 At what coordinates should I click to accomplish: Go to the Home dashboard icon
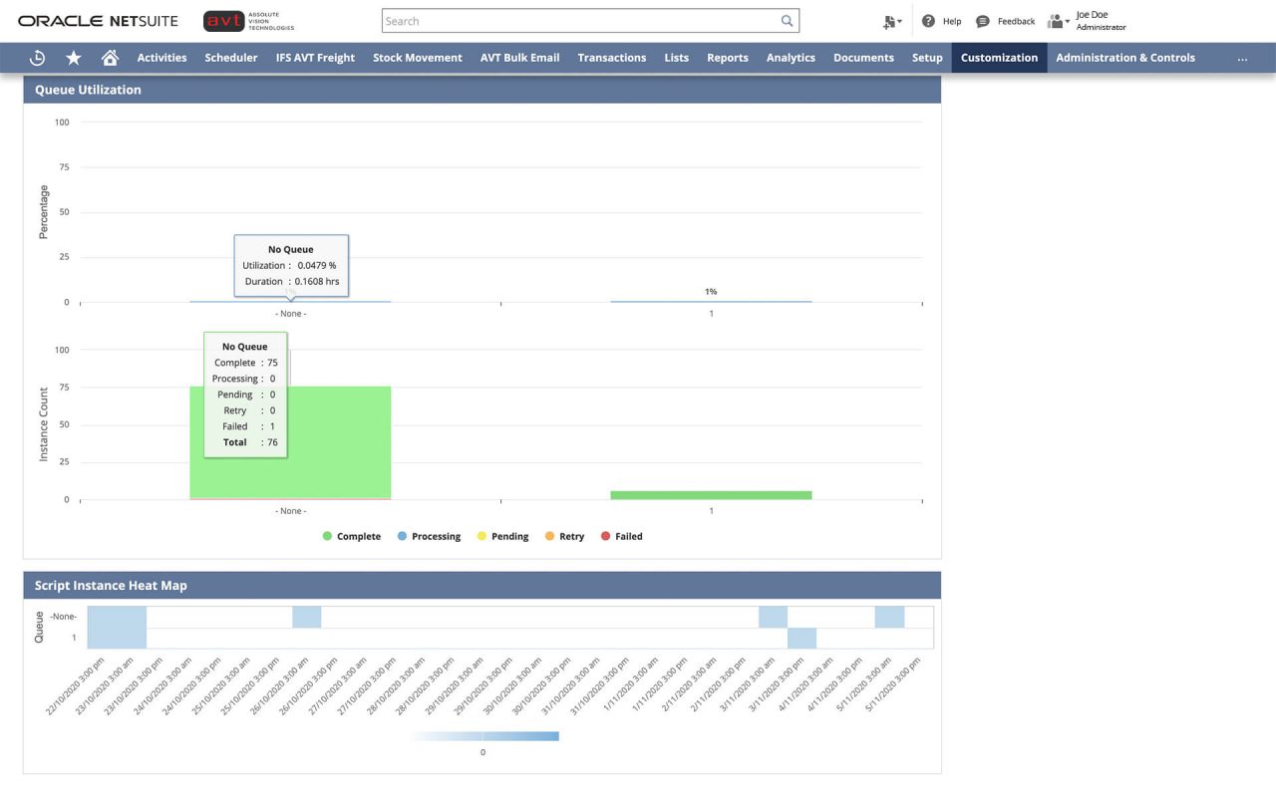pyautogui.click(x=110, y=57)
